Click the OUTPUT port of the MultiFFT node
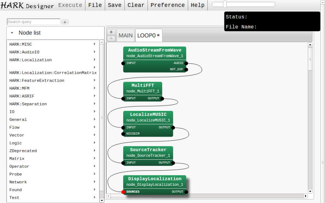The height and width of the screenshot is (203, 325). 162,98
